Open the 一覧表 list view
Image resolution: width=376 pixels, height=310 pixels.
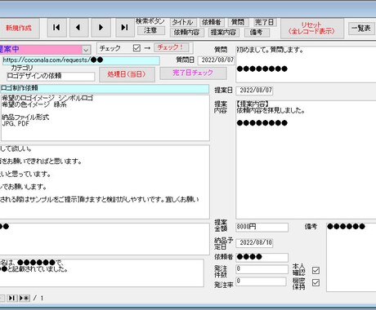[x=361, y=28]
